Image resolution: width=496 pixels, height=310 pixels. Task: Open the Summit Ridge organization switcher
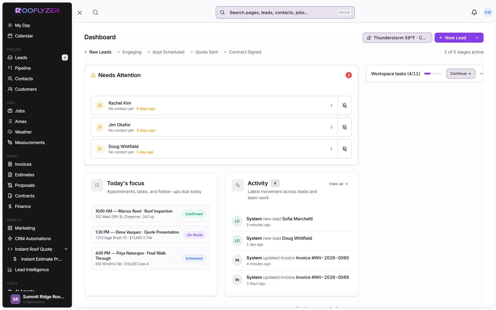[37, 299]
